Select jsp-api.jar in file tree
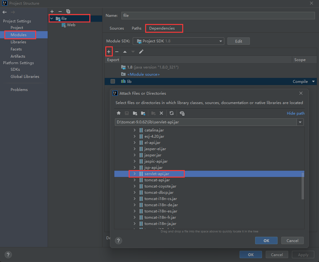This screenshot has width=319, height=262. pyautogui.click(x=153, y=168)
